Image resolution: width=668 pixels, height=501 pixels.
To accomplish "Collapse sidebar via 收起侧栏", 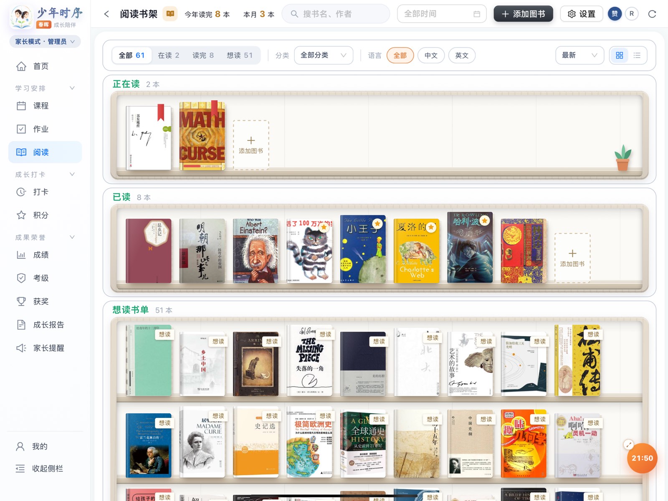I will [x=45, y=469].
